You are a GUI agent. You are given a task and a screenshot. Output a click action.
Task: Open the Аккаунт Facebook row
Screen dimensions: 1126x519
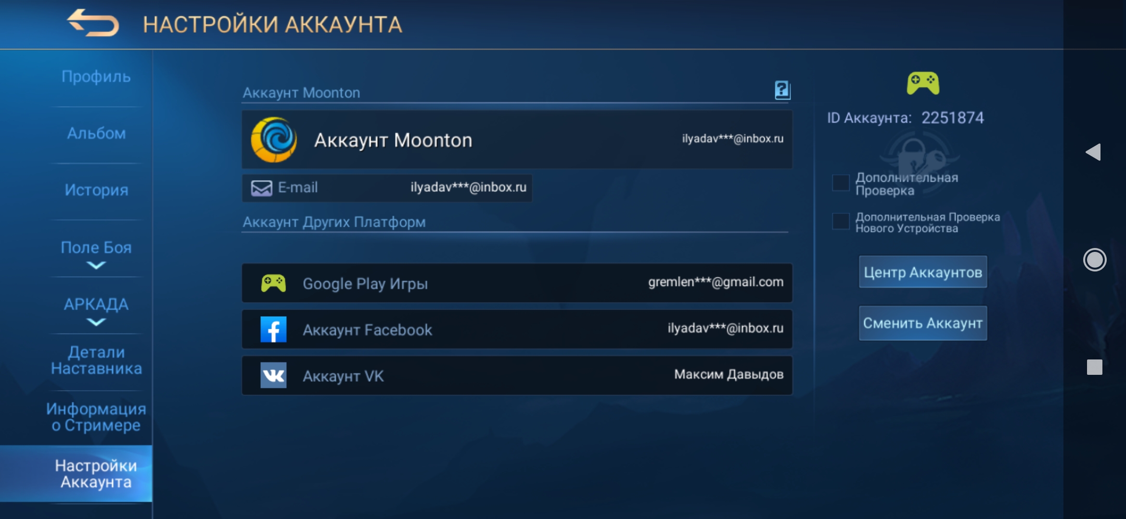[517, 329]
